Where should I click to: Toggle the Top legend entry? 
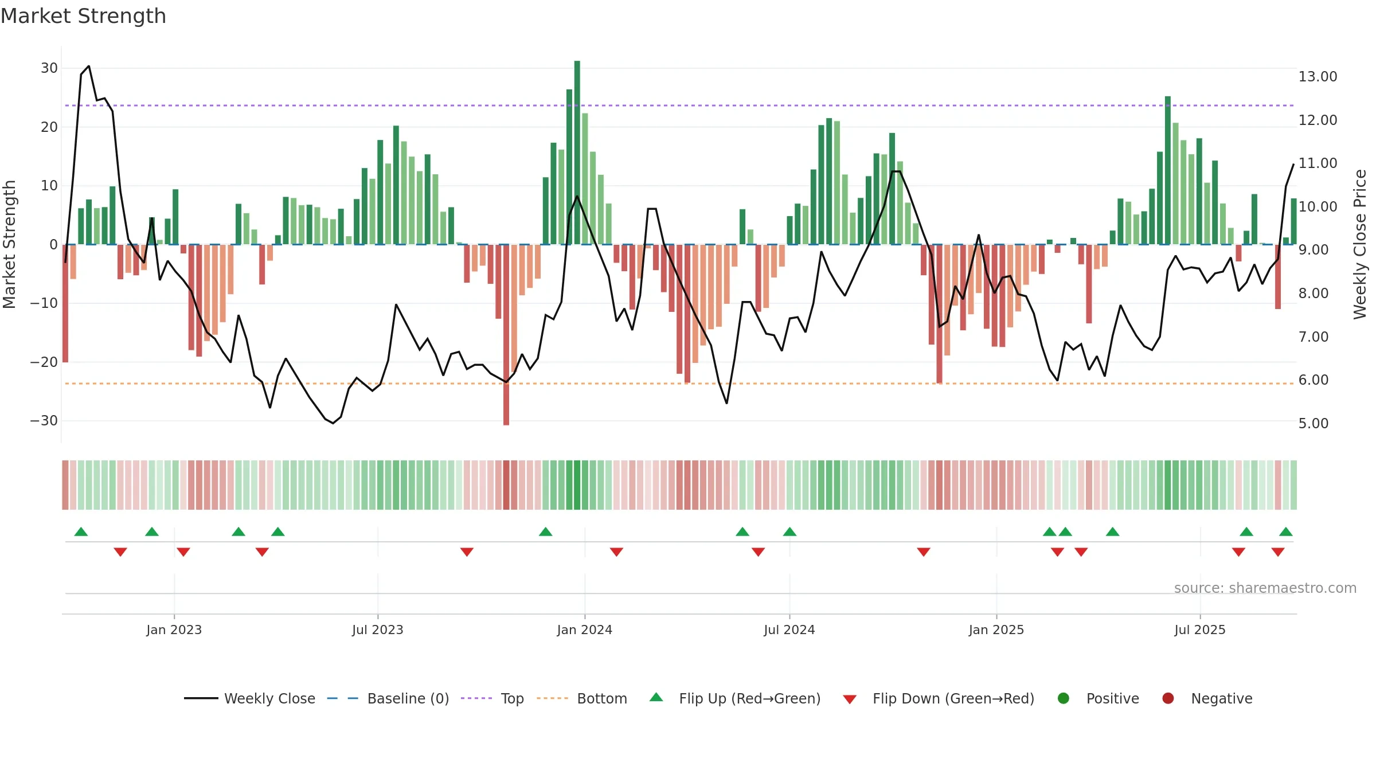(492, 698)
